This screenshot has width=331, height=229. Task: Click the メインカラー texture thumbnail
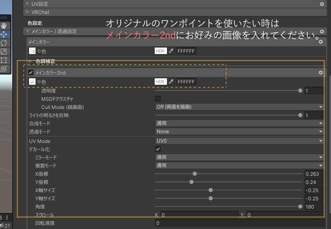click(x=32, y=51)
